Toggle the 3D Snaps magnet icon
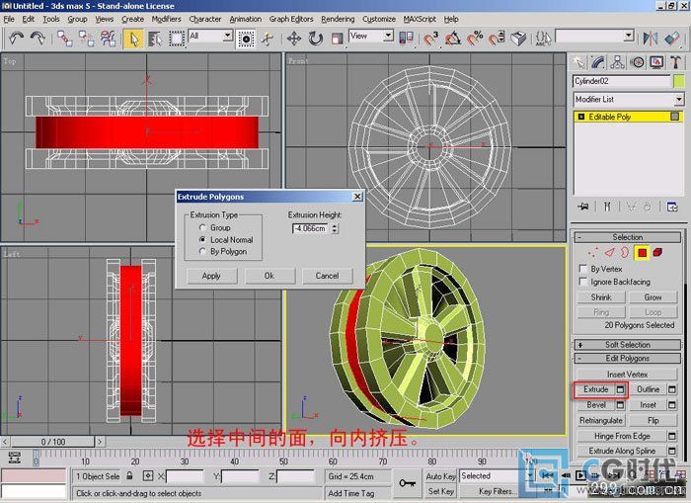The width and height of the screenshot is (691, 503). 430,39
